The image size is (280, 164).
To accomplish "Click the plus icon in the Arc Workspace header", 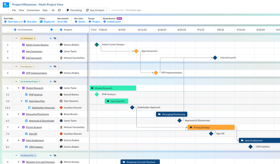I will pyautogui.click(x=51, y=38).
